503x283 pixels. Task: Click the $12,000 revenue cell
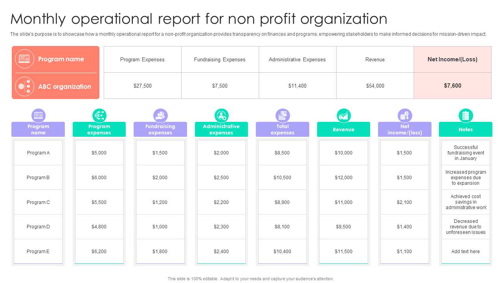[343, 178]
